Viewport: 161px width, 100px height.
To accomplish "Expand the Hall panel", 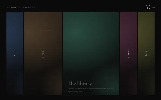I will 15,54.
